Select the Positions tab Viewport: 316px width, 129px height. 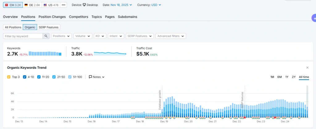[x=28, y=17]
